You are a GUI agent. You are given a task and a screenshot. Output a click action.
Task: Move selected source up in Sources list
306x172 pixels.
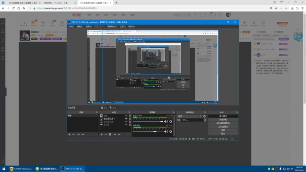tap(115, 135)
